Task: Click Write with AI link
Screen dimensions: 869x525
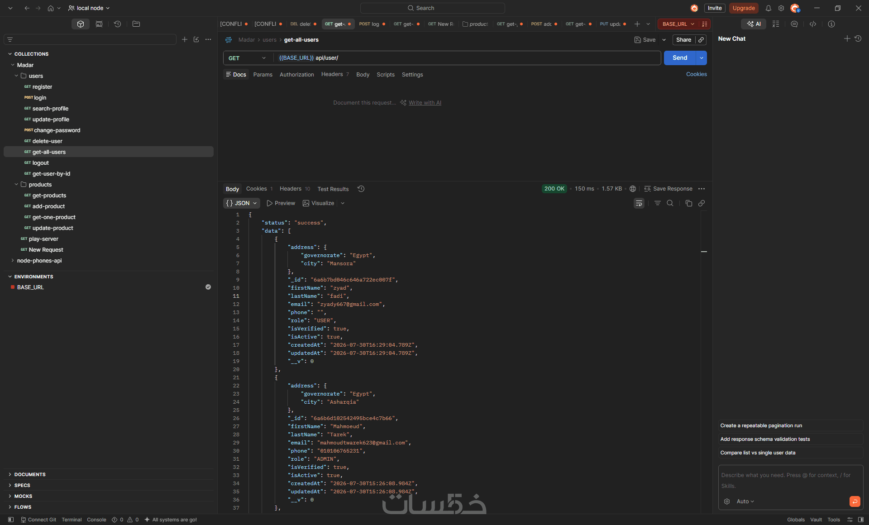Action: tap(425, 103)
